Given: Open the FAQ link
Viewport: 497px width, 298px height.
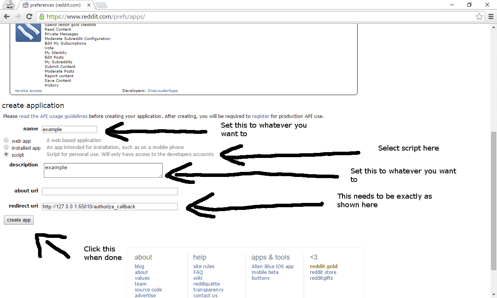Looking at the screenshot, I should (198, 272).
